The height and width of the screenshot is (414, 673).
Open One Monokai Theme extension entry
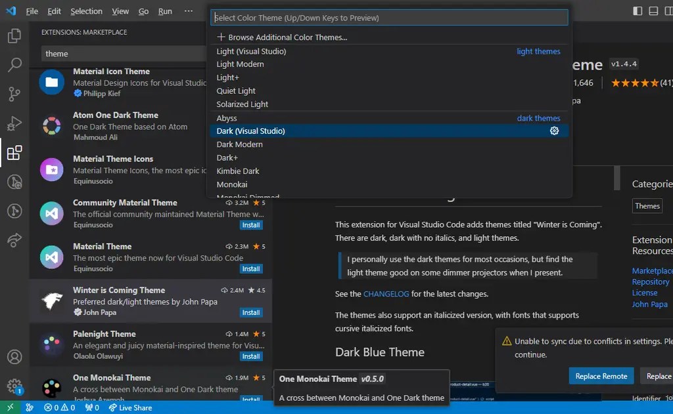click(151, 385)
